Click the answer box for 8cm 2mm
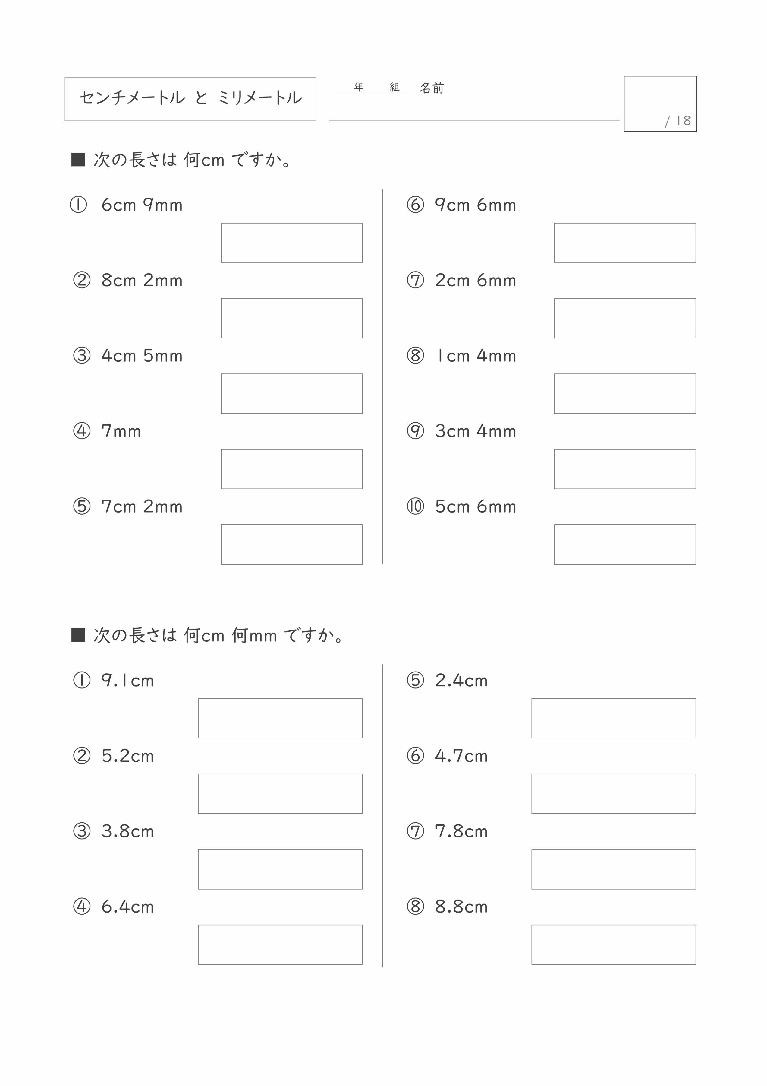 [292, 318]
